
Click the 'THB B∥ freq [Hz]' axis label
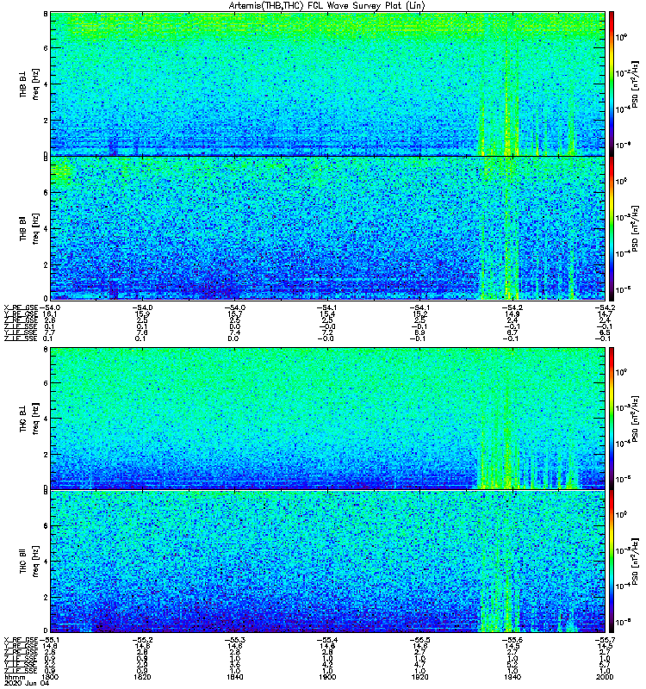[x=28, y=228]
